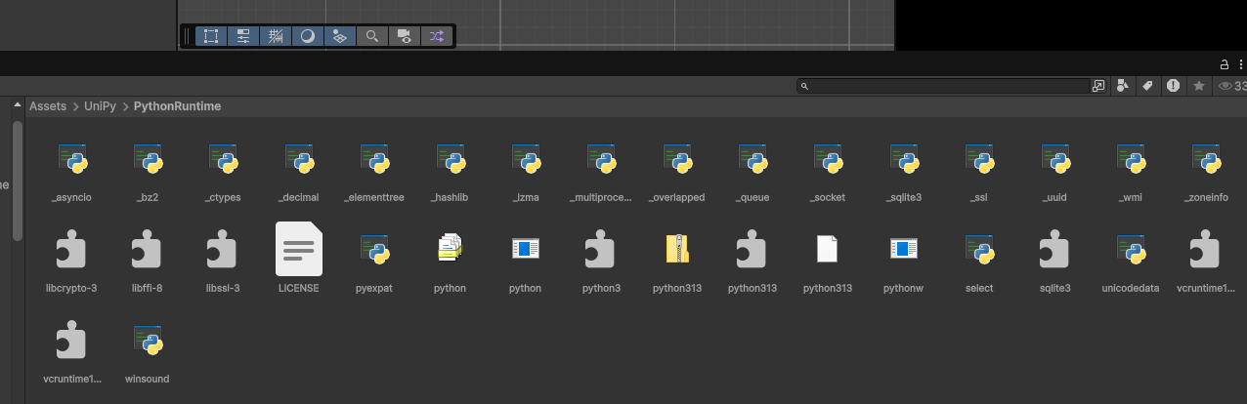Click the "_hashlib" file name label

[450, 197]
